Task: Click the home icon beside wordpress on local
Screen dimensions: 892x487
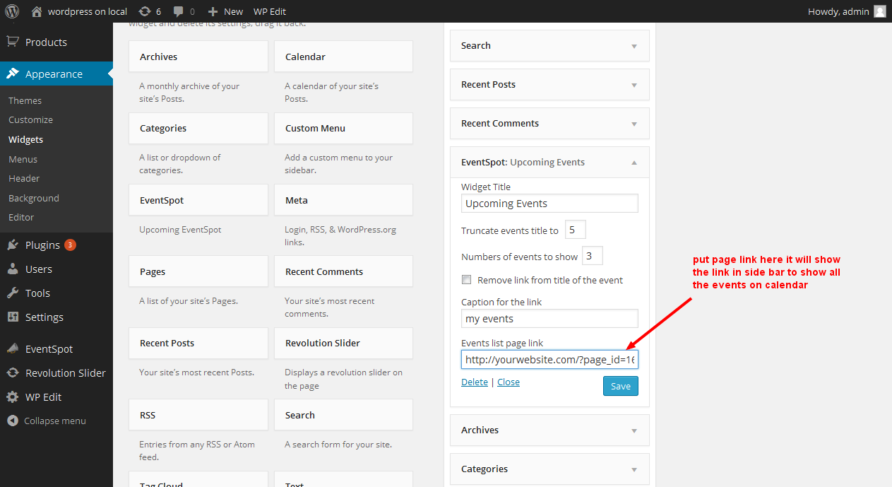Action: click(x=37, y=11)
